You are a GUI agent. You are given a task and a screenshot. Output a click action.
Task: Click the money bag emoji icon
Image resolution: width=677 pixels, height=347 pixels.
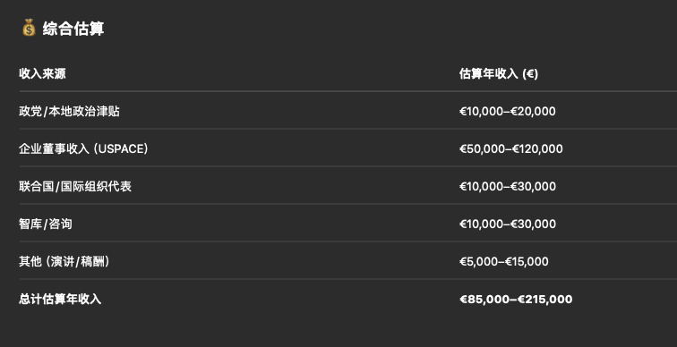pos(29,28)
